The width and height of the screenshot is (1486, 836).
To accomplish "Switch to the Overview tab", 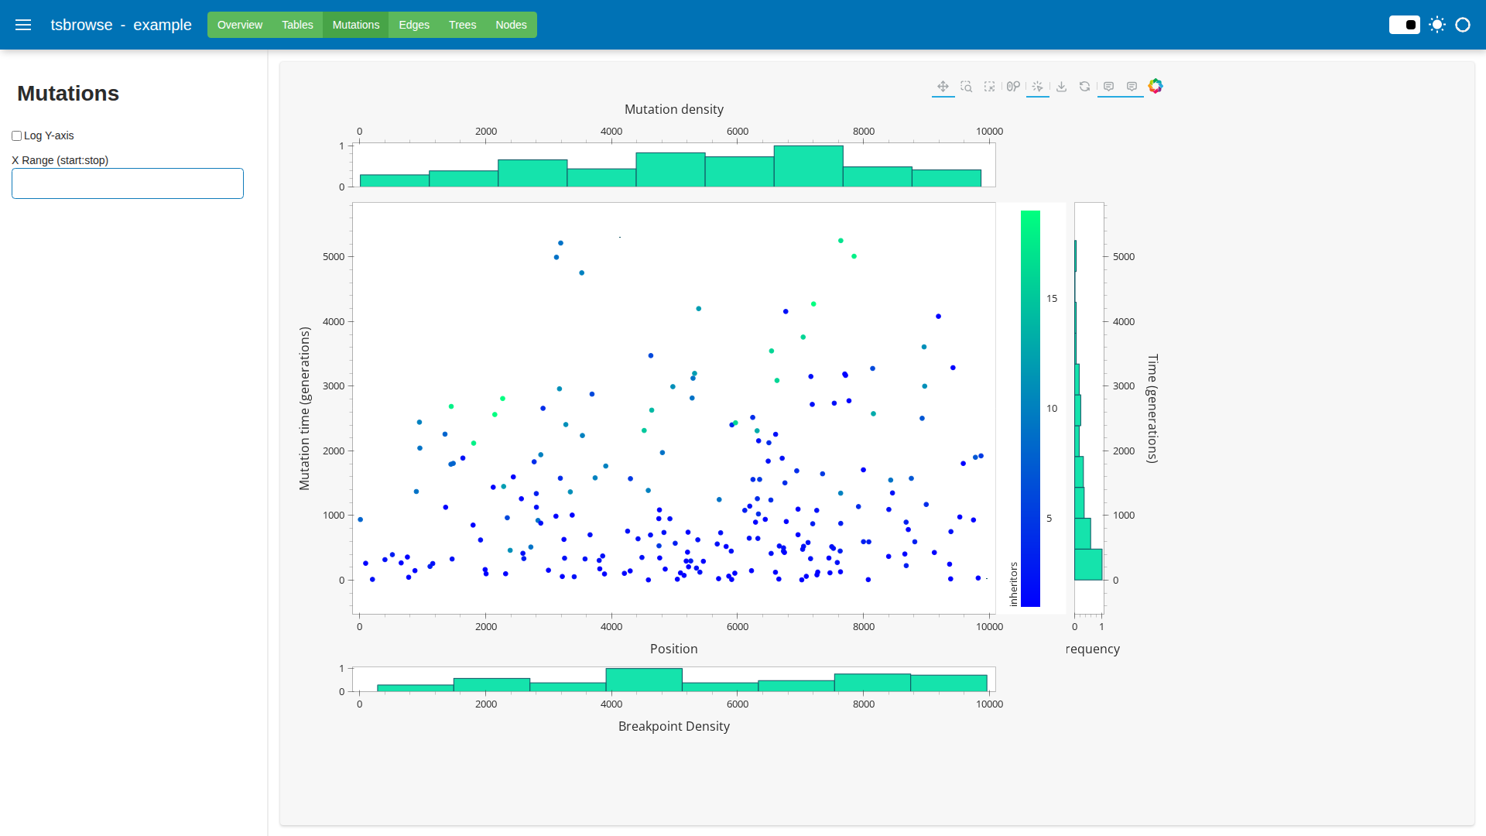I will 240,25.
